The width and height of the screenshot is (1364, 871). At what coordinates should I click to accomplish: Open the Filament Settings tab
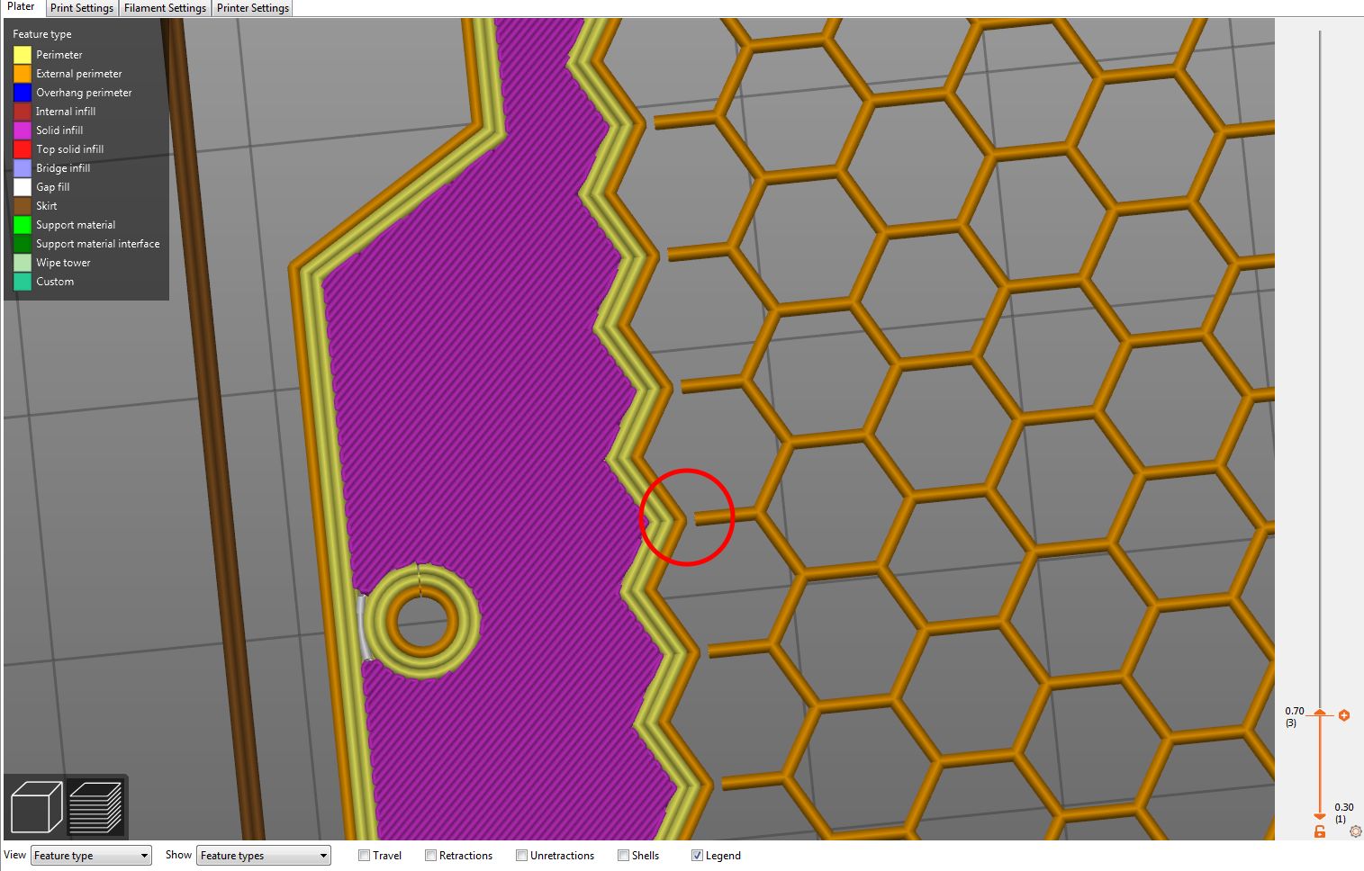(x=165, y=7)
